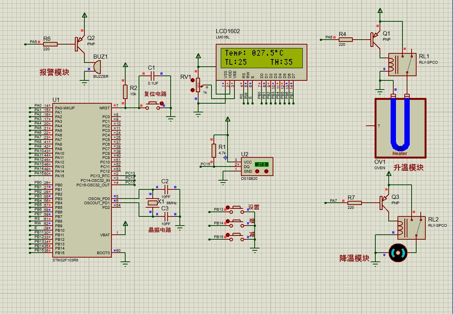454x314 pixels.
Task: Push the 设置 button on PB13
Action: (238, 210)
